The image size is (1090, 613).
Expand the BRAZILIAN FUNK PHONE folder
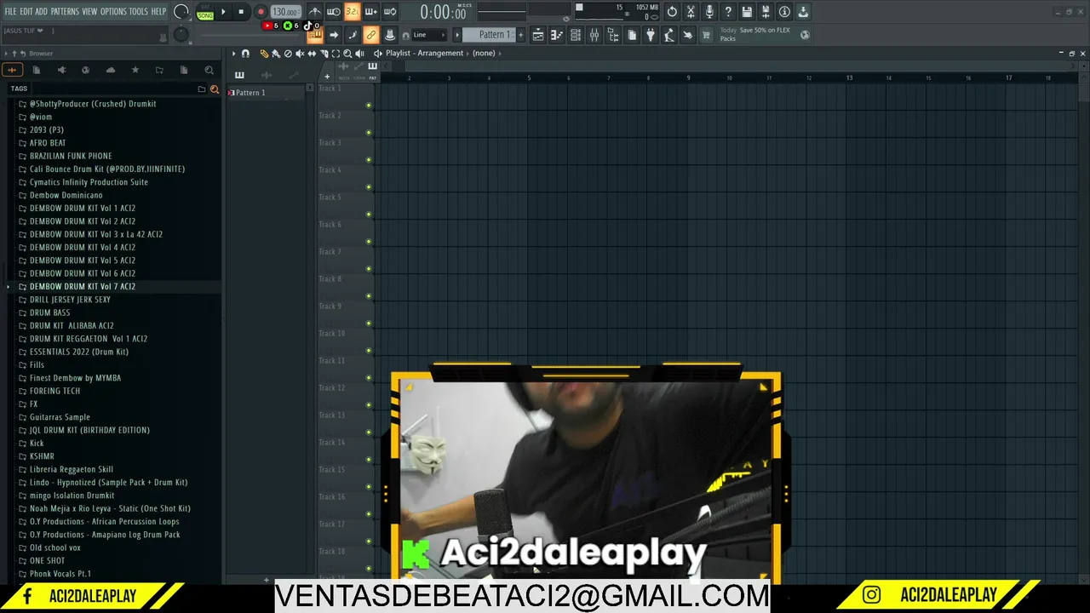pos(71,156)
